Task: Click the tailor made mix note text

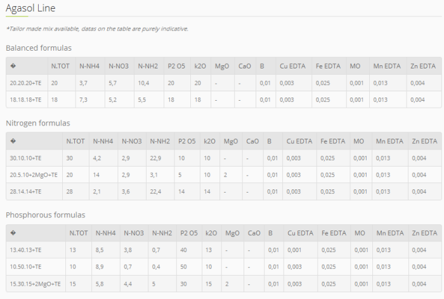Action: click(x=97, y=29)
